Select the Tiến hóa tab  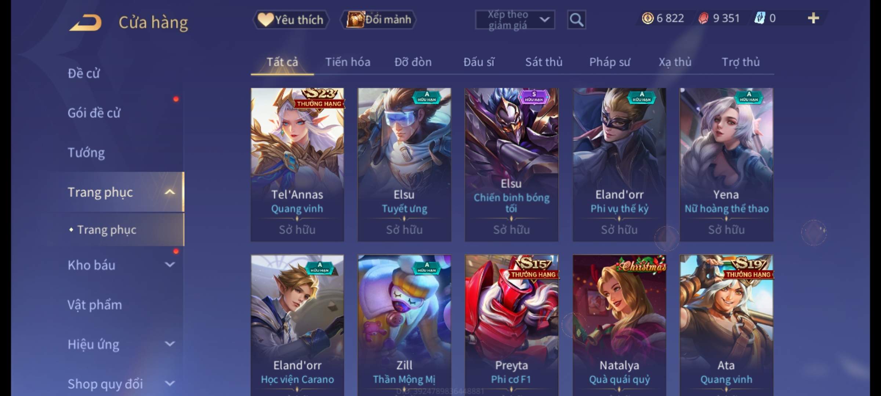click(348, 62)
